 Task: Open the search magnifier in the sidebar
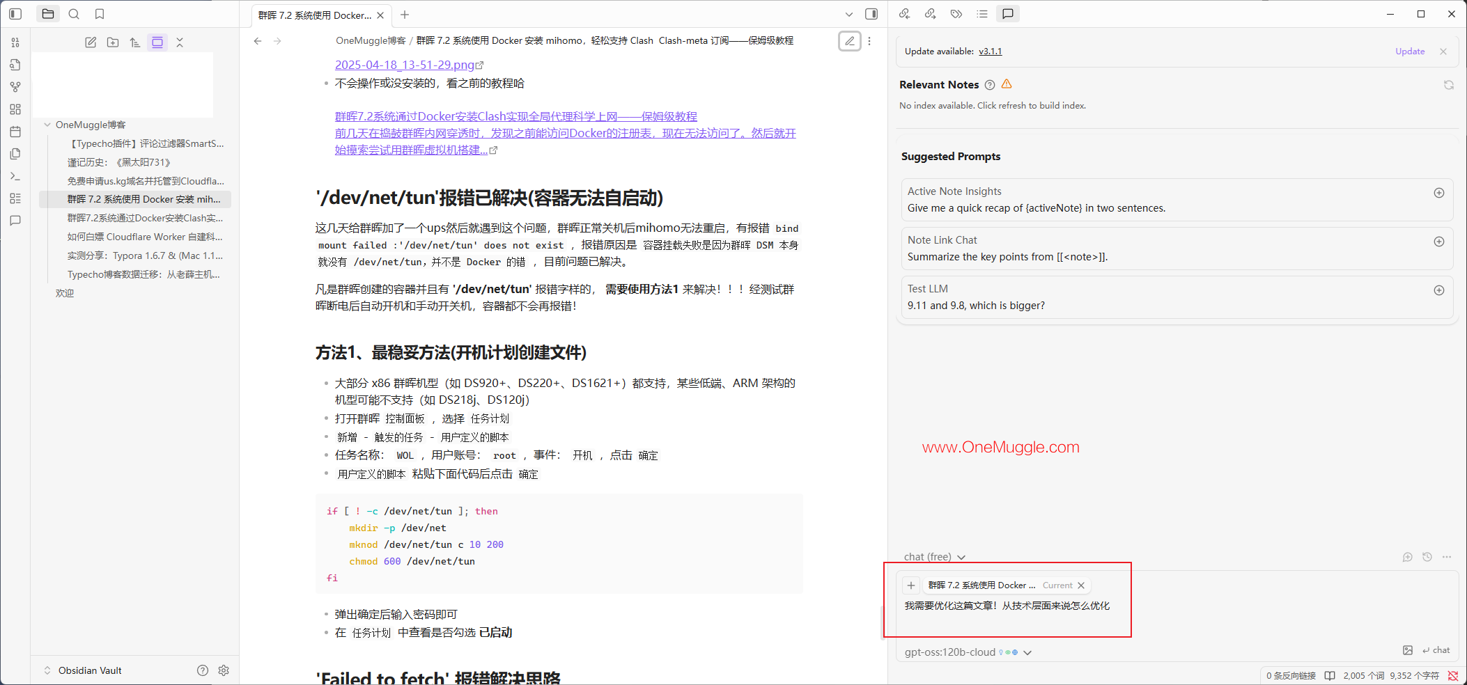(x=74, y=14)
